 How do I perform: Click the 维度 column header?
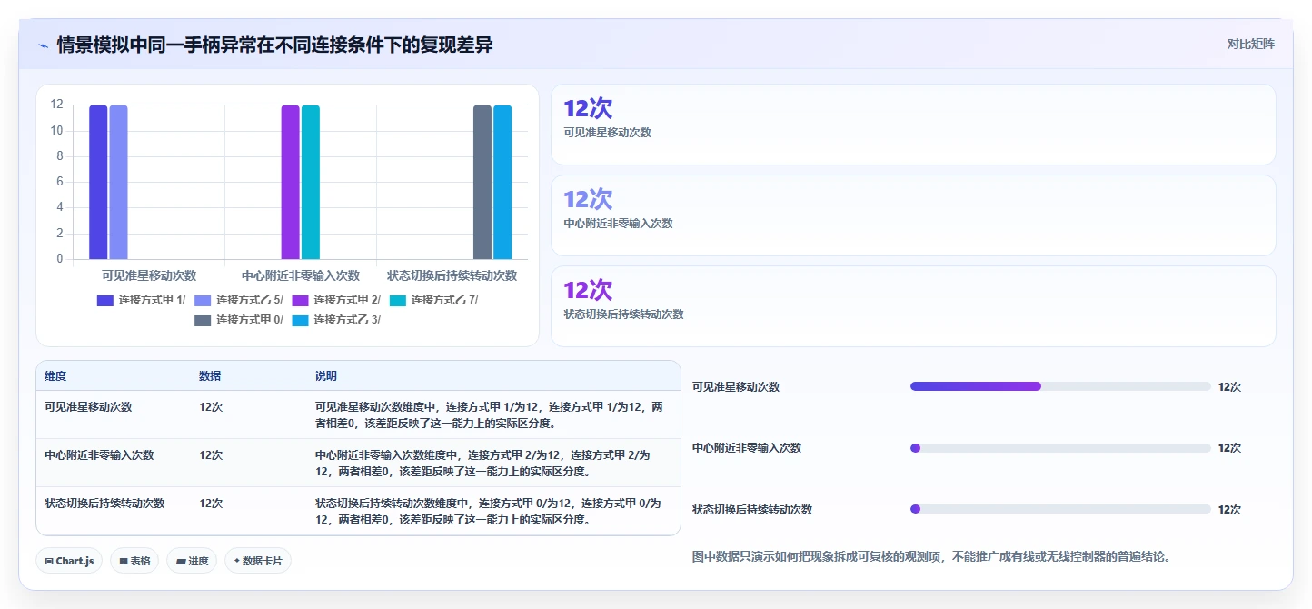(55, 376)
